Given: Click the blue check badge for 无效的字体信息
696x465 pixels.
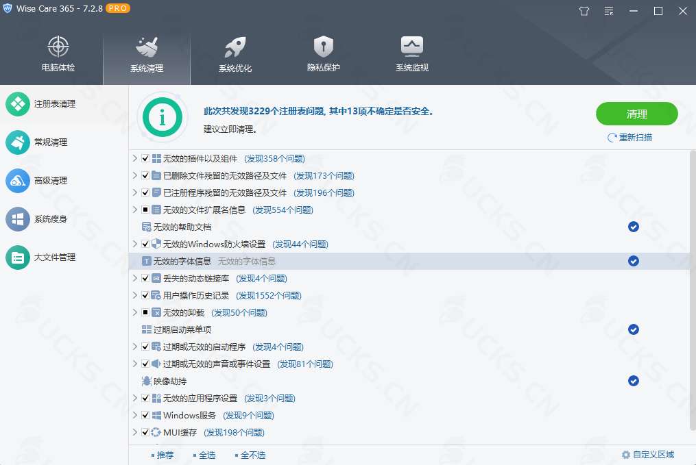Looking at the screenshot, I should pos(634,261).
